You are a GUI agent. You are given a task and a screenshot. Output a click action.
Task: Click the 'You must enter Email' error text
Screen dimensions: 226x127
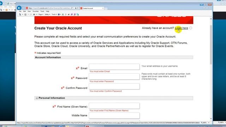pos(100,71)
